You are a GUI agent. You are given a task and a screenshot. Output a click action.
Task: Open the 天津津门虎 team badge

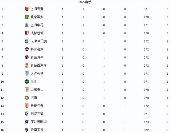point(27,41)
